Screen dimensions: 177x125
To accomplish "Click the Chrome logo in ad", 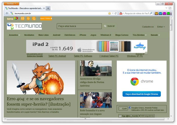I will pyautogui.click(x=135, y=82).
